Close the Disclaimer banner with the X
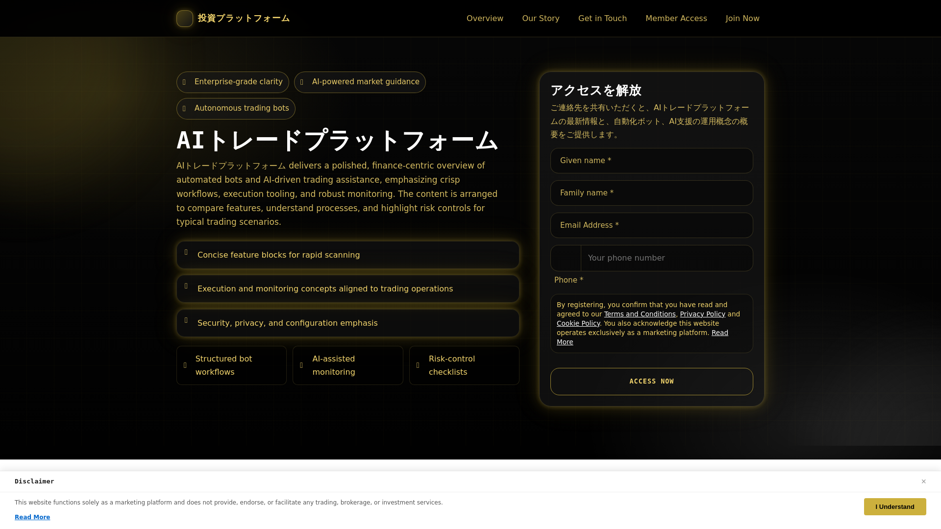 pos(923,481)
